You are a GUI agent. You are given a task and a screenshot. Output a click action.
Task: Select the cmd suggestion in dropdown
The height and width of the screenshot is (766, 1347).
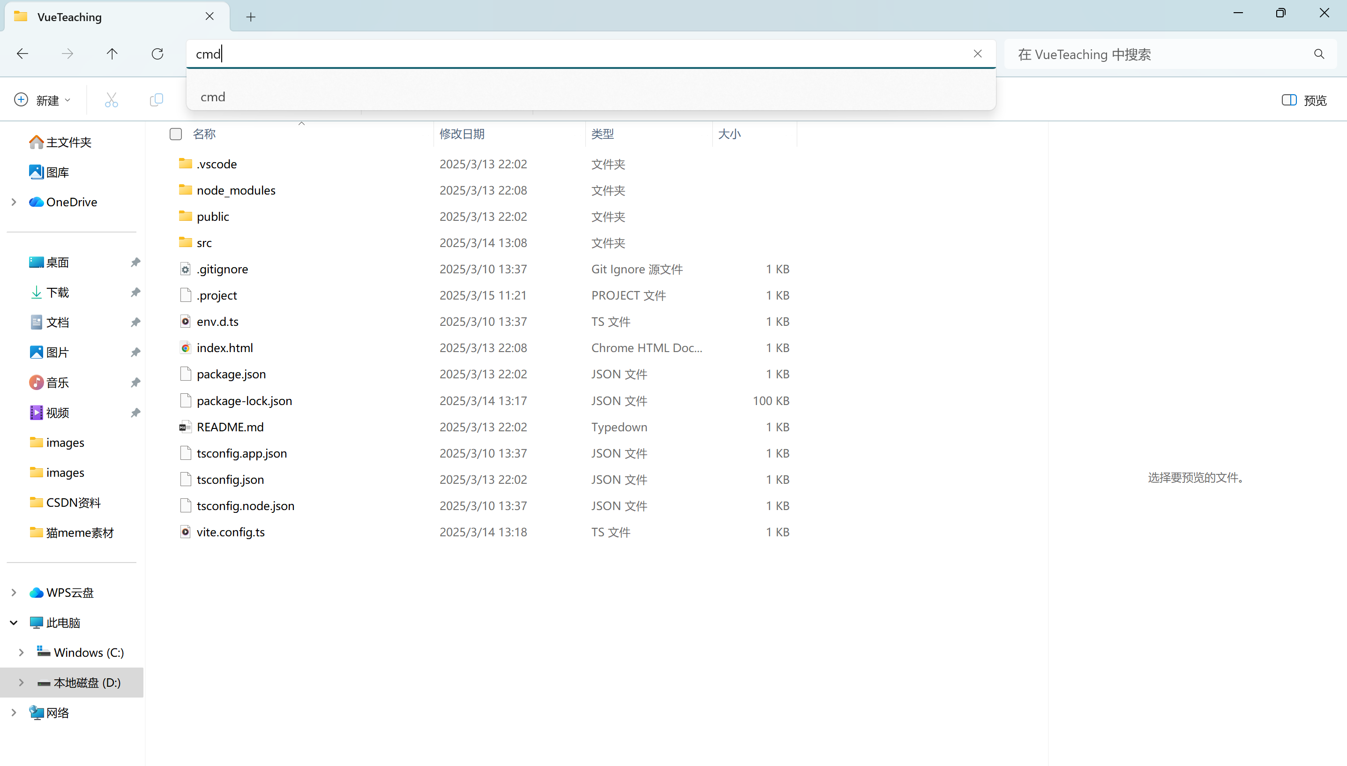point(213,97)
